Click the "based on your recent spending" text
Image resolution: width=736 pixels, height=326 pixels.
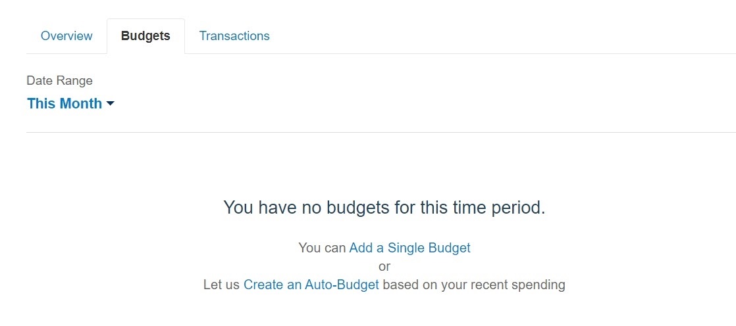pyautogui.click(x=473, y=285)
